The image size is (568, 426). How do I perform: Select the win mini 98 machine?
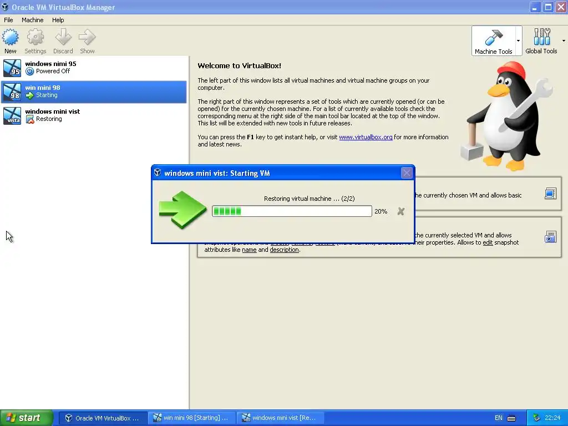pyautogui.click(x=94, y=92)
